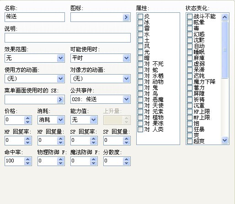Tick the 幻惑 state checkbox
The image size is (235, 204).
(190, 34)
